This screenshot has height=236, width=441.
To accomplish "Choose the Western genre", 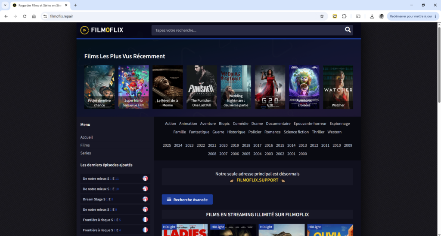I will tap(334, 132).
